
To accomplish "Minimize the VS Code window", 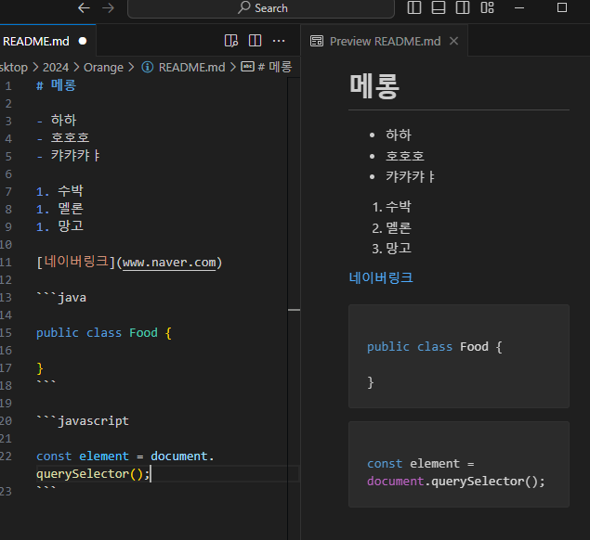I will [x=519, y=7].
